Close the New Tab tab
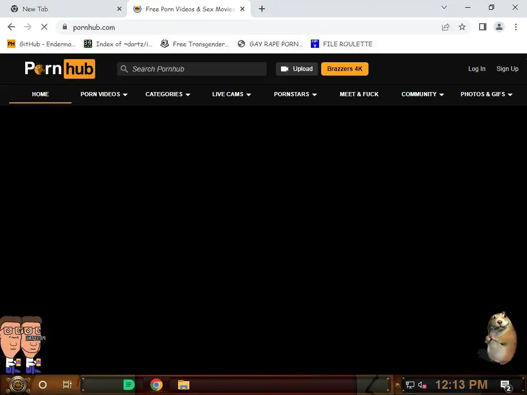The image size is (527, 395). click(119, 9)
